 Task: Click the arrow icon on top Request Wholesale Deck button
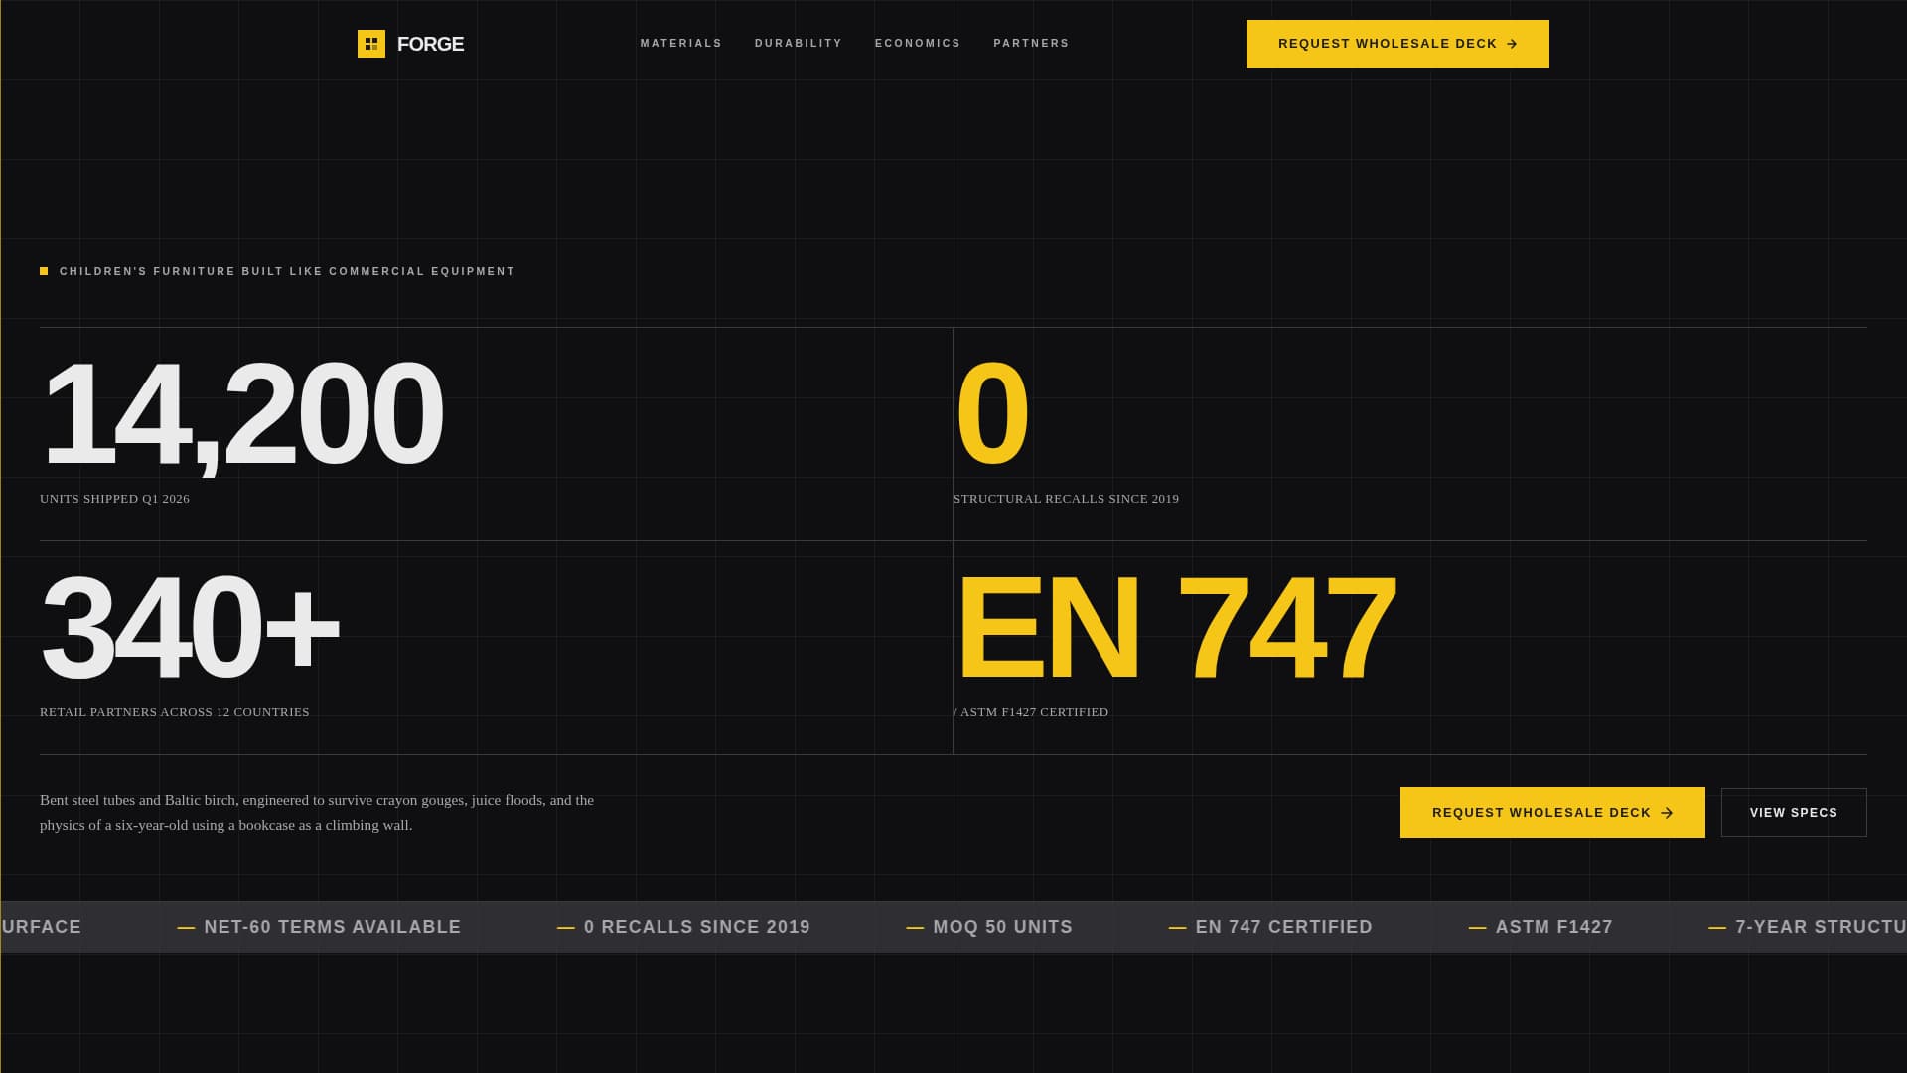click(1514, 44)
